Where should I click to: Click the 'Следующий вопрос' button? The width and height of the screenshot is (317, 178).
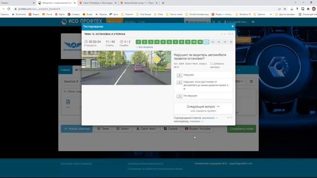[x=203, y=108]
